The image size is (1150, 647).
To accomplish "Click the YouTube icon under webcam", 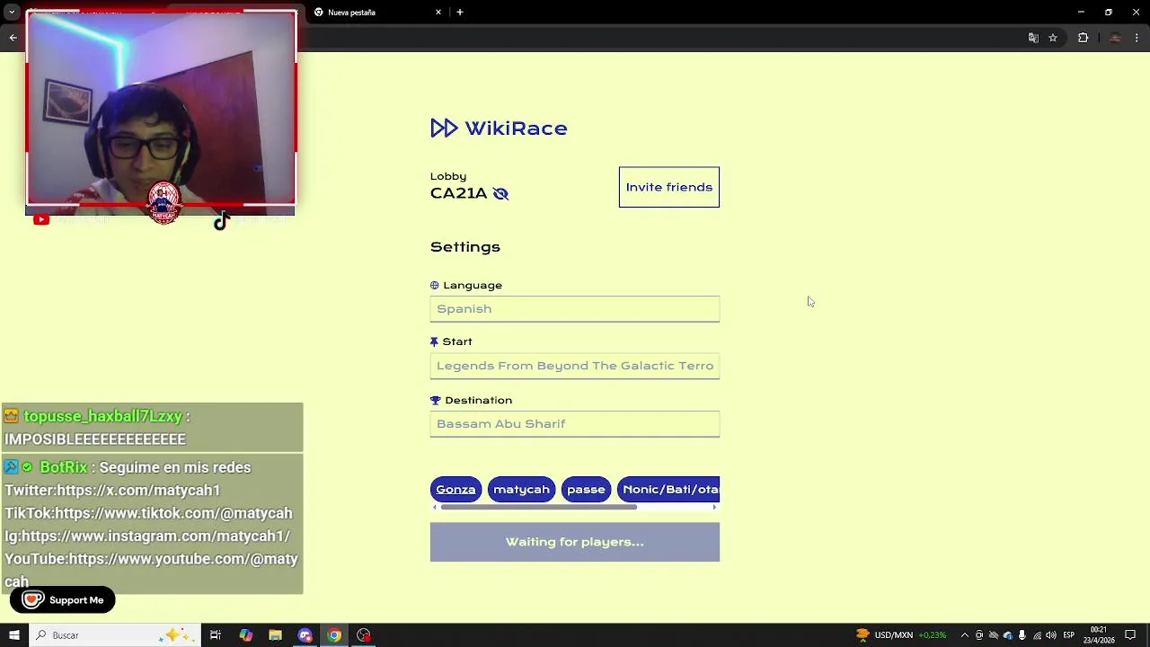I will [41, 220].
